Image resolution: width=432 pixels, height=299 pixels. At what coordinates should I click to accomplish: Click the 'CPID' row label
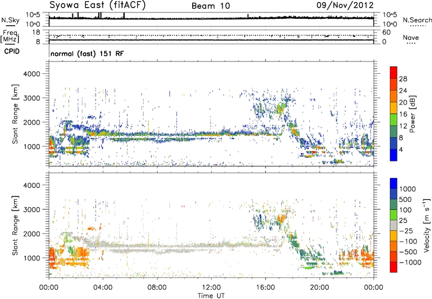12,51
